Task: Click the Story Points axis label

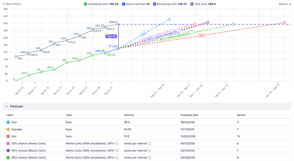Action: coord(12,4)
